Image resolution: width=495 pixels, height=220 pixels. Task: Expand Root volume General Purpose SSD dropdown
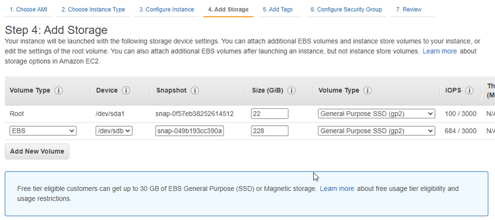376,114
